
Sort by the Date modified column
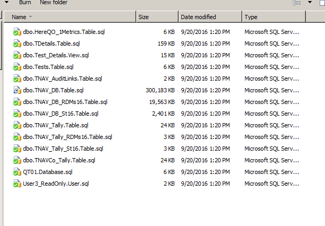[x=209, y=17]
